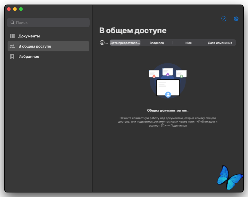Open the Документы section via its grid icon
This screenshot has width=248, height=197.
coord(12,36)
